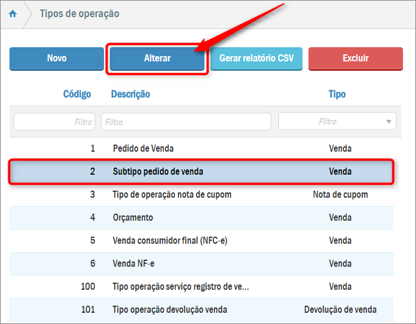Click Tipos de operação breadcrumb title
The width and height of the screenshot is (416, 324).
[79, 14]
